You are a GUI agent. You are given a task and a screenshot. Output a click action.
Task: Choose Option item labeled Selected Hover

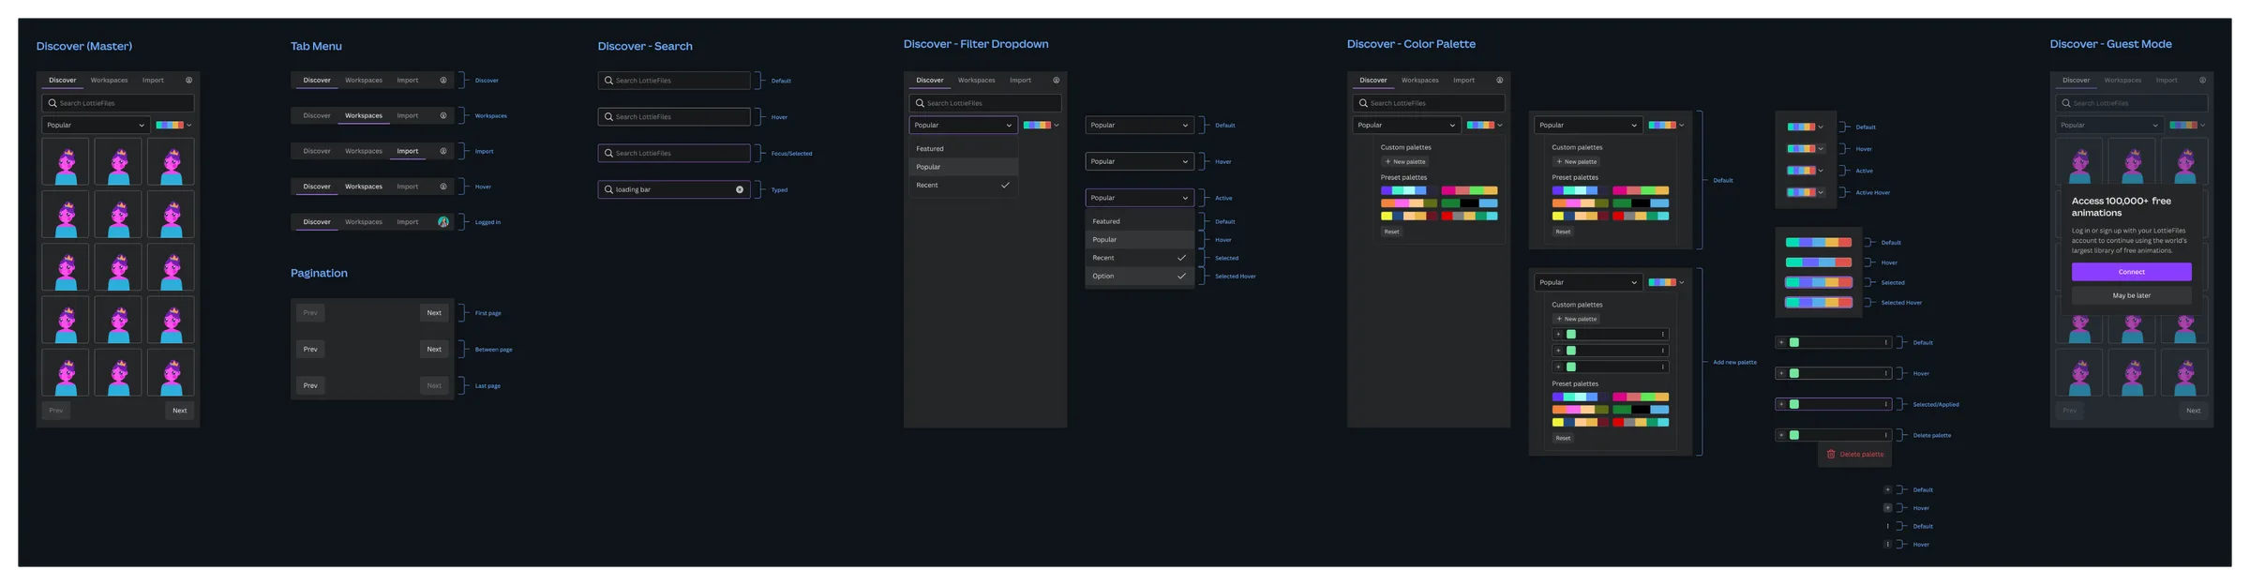pyautogui.click(x=1139, y=276)
